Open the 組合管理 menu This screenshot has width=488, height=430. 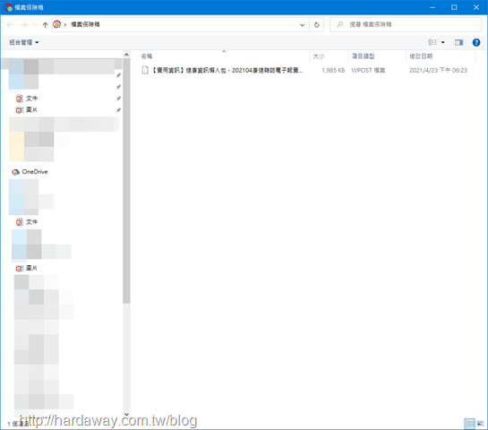(x=24, y=42)
